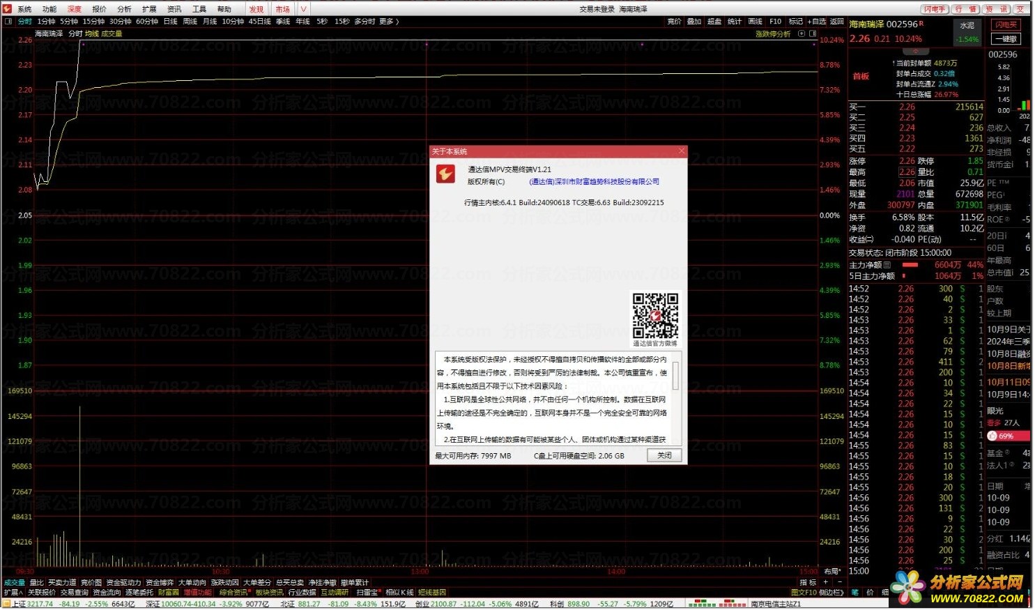Open the 工具 menu
This screenshot has width=1035, height=610.
199,9
